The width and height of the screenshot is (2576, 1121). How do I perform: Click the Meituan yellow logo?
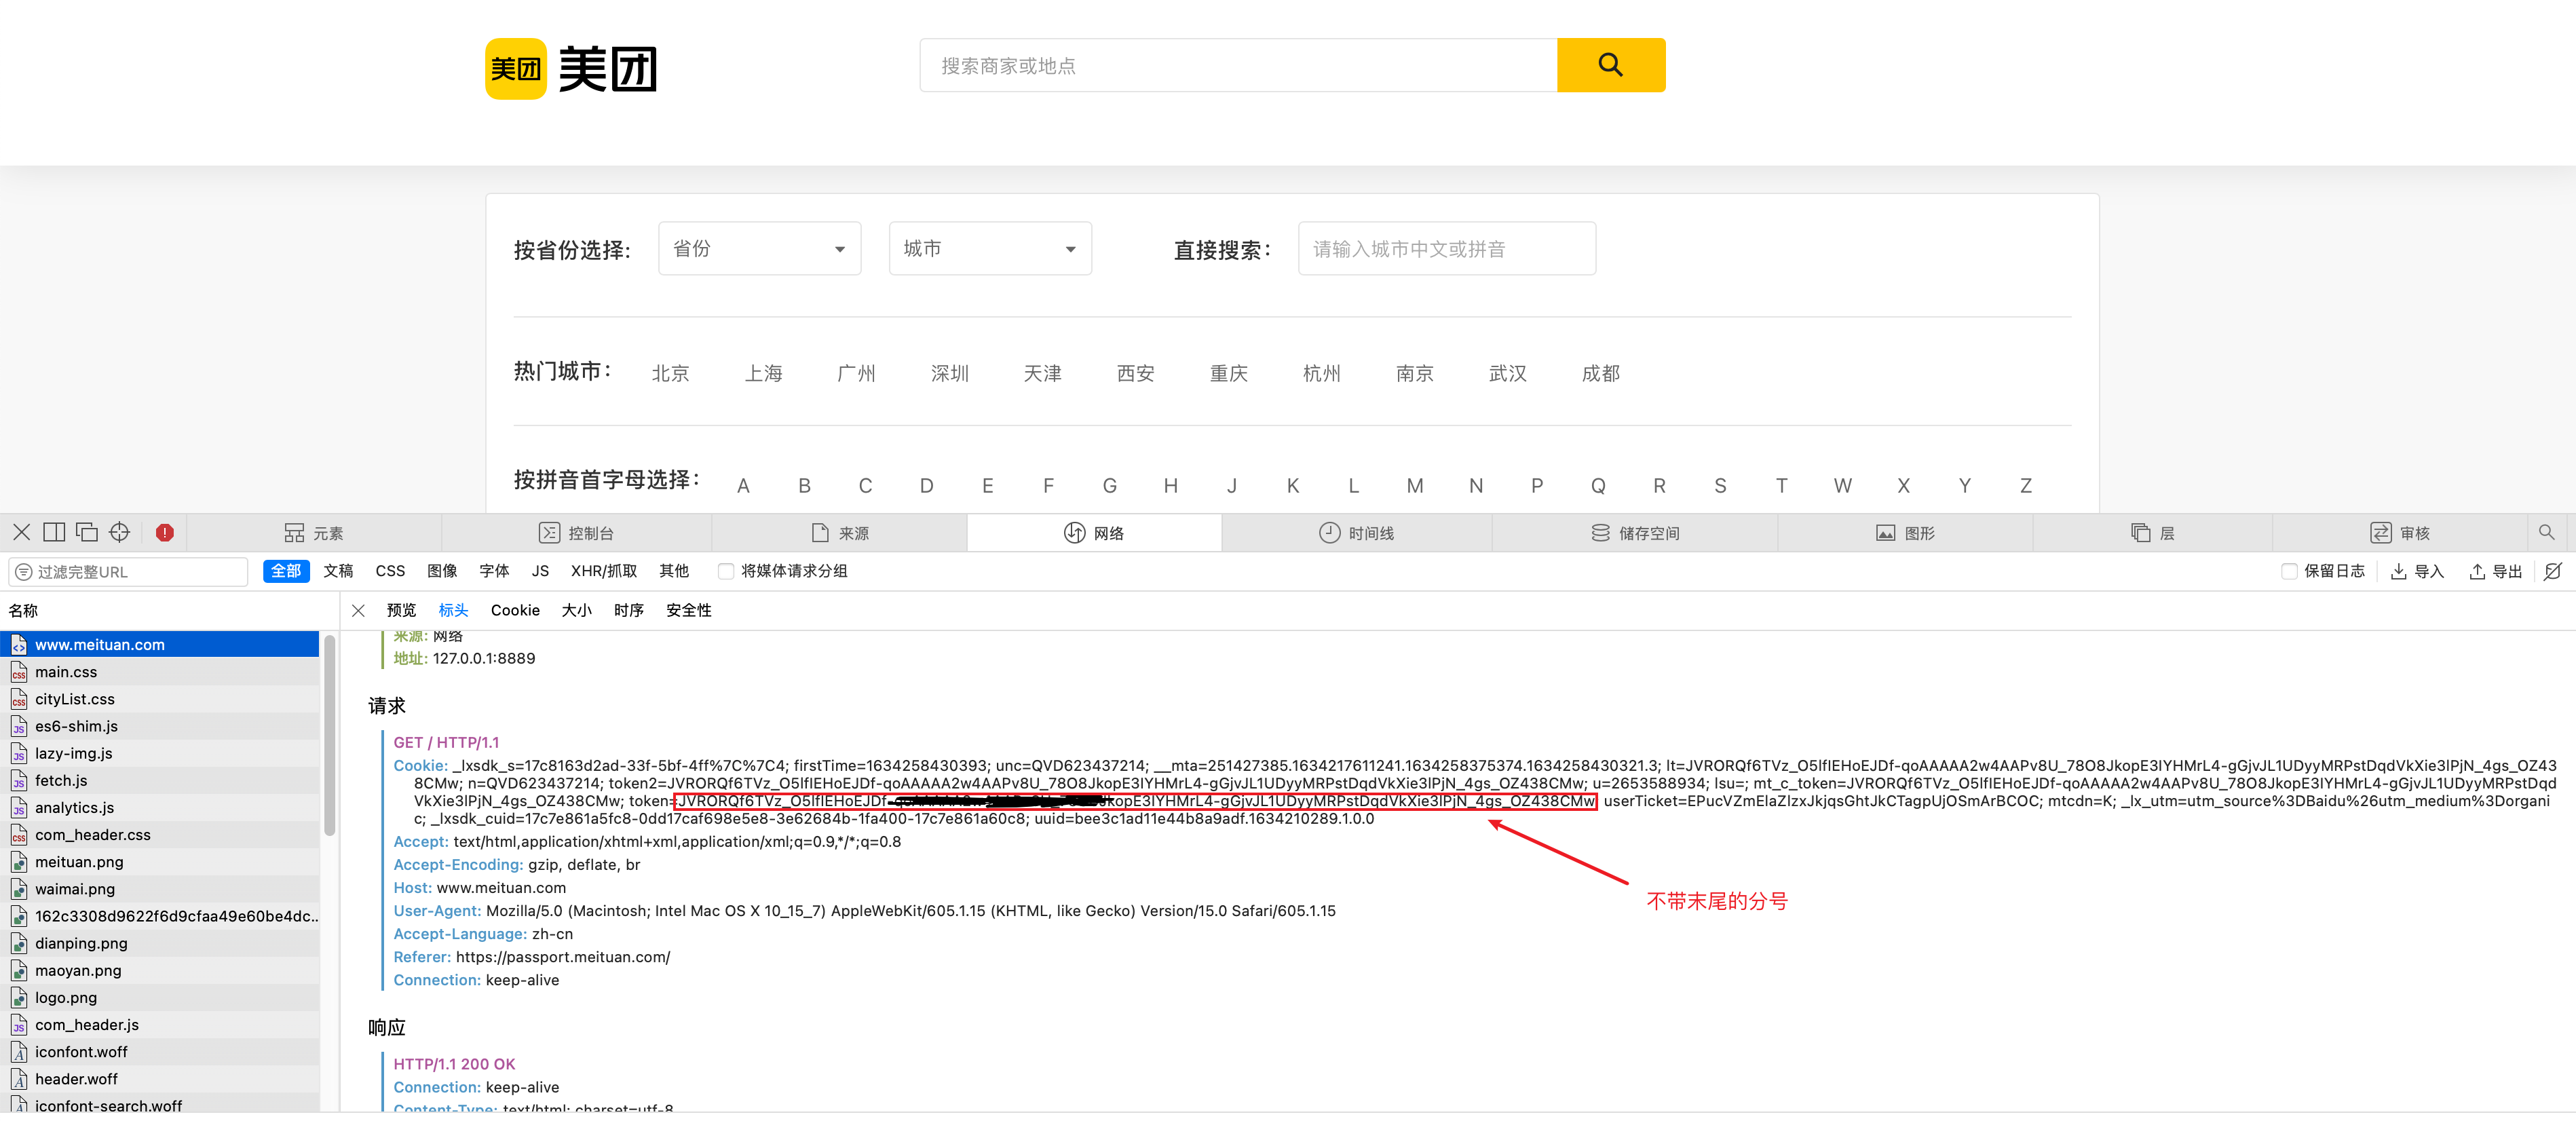pyautogui.click(x=515, y=68)
